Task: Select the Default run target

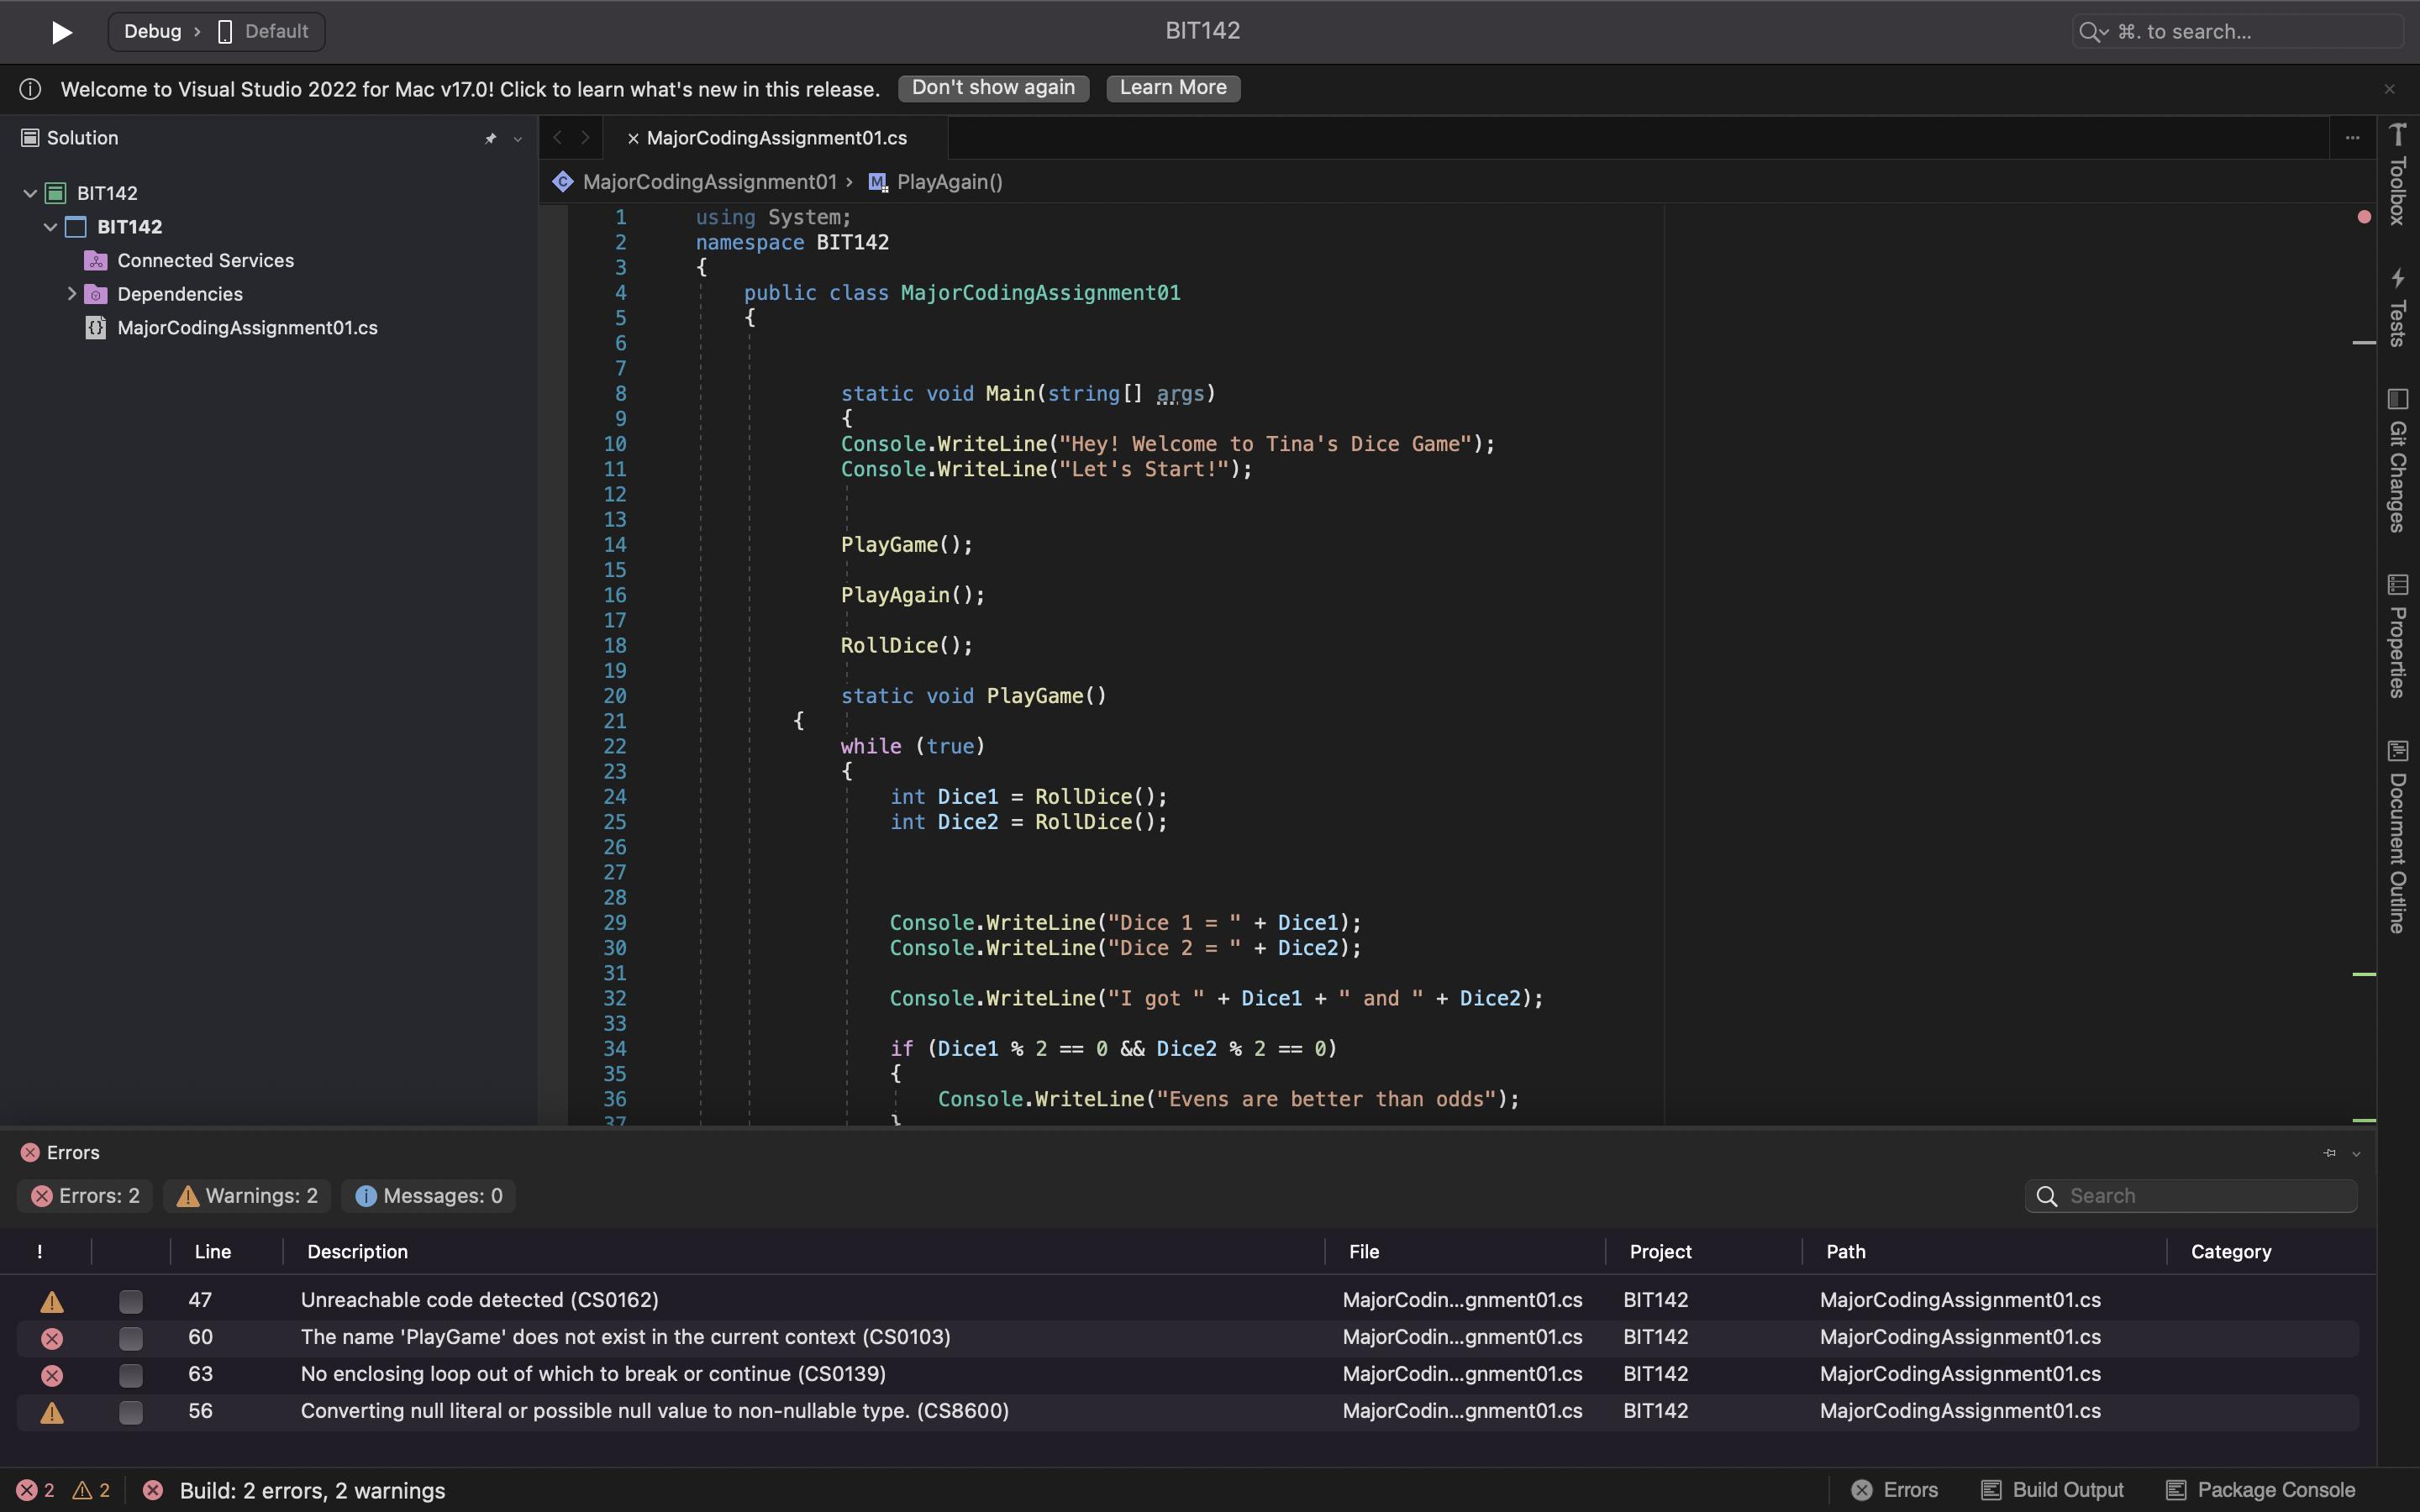Action: (264, 32)
